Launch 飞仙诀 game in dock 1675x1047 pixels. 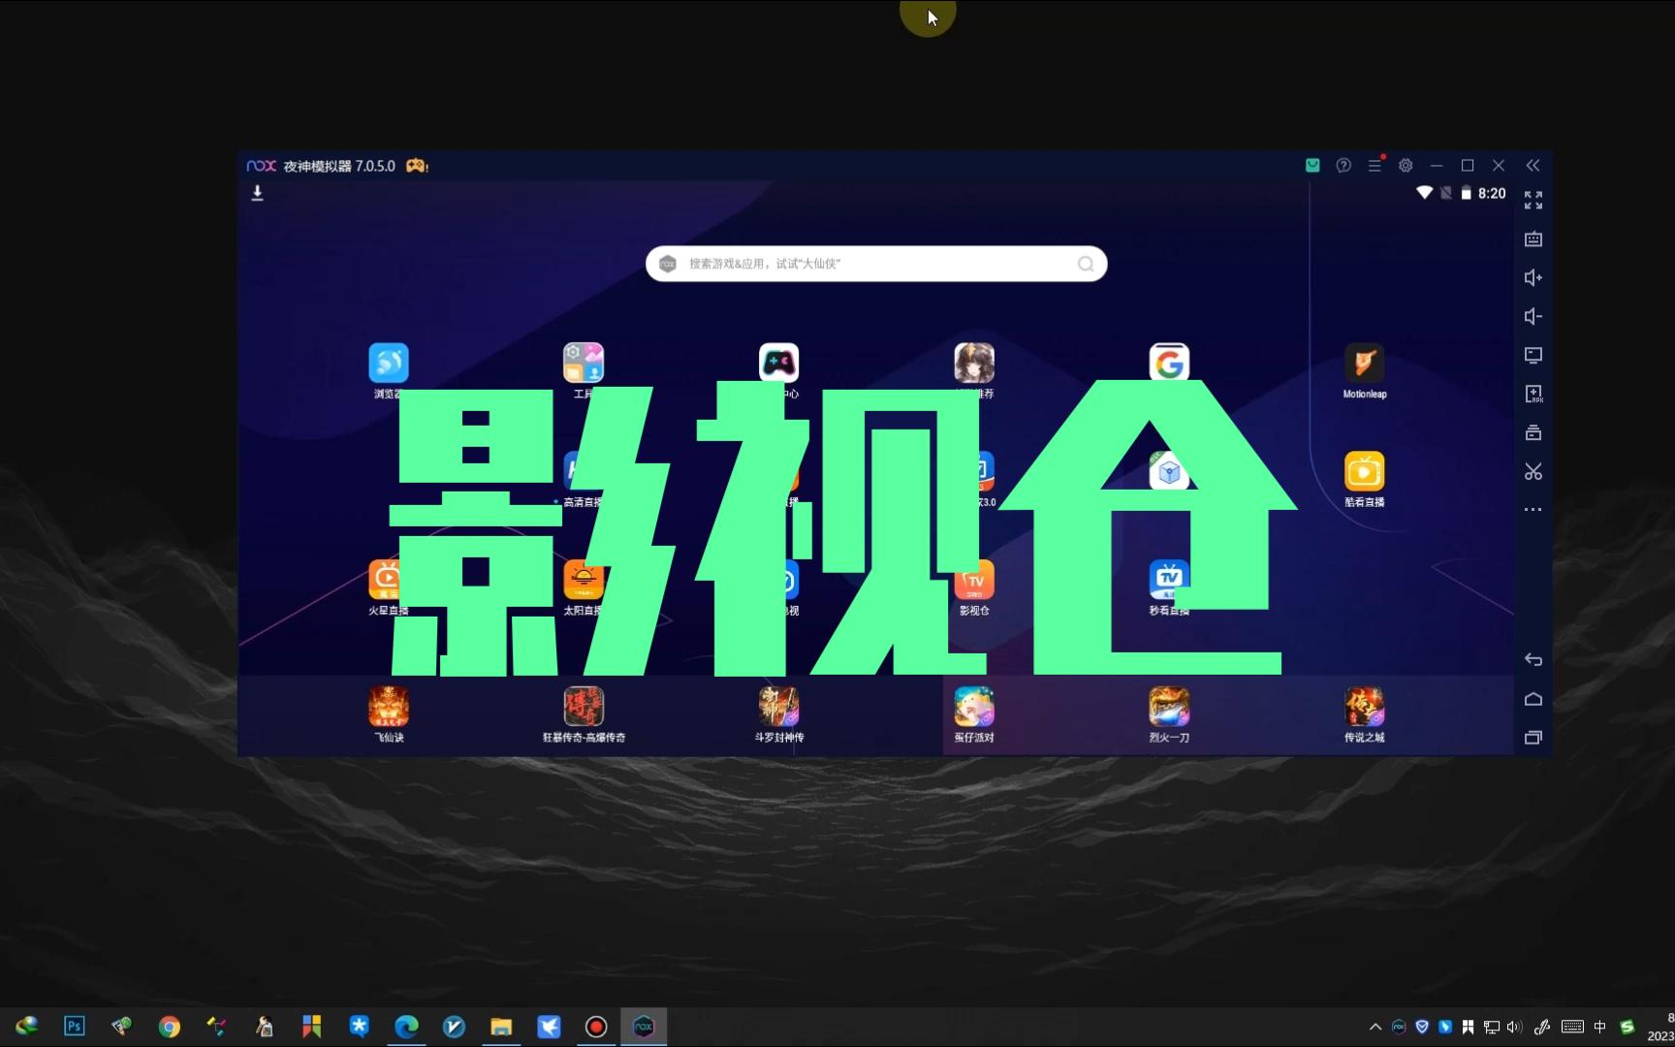tap(389, 707)
